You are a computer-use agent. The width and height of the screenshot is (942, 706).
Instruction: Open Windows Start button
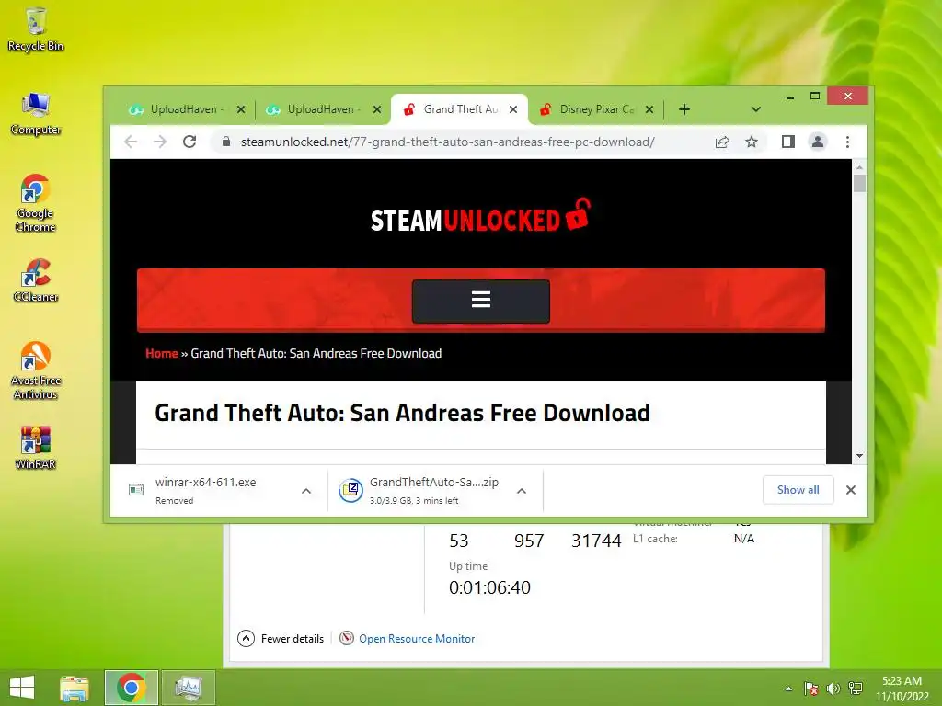22,688
